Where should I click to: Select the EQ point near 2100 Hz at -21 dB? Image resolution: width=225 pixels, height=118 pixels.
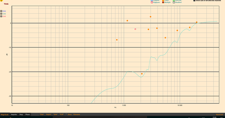tap(142, 74)
